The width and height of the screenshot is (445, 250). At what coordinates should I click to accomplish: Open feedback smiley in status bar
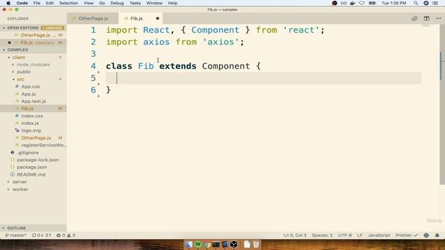(426, 235)
